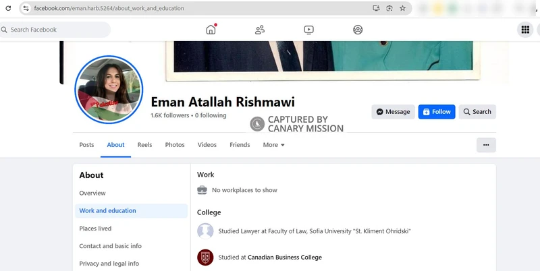Open the profile picture of Eman Atallah Rishmawi
Screen dimensions: 540x271
coord(109,90)
